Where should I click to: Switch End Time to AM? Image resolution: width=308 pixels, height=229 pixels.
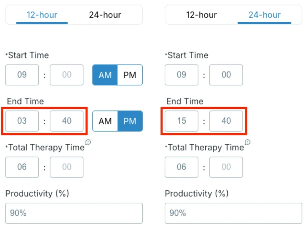tap(105, 121)
